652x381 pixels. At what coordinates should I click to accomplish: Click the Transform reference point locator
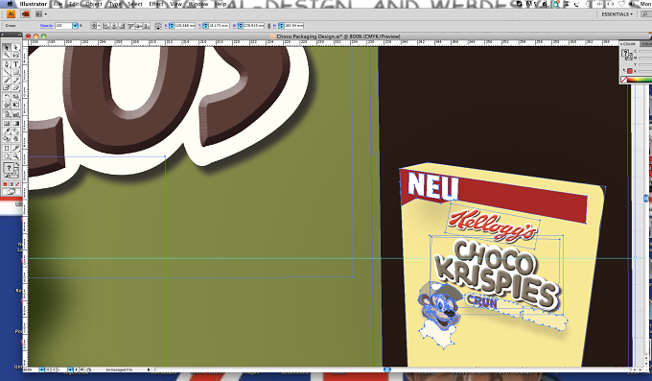tap(158, 26)
